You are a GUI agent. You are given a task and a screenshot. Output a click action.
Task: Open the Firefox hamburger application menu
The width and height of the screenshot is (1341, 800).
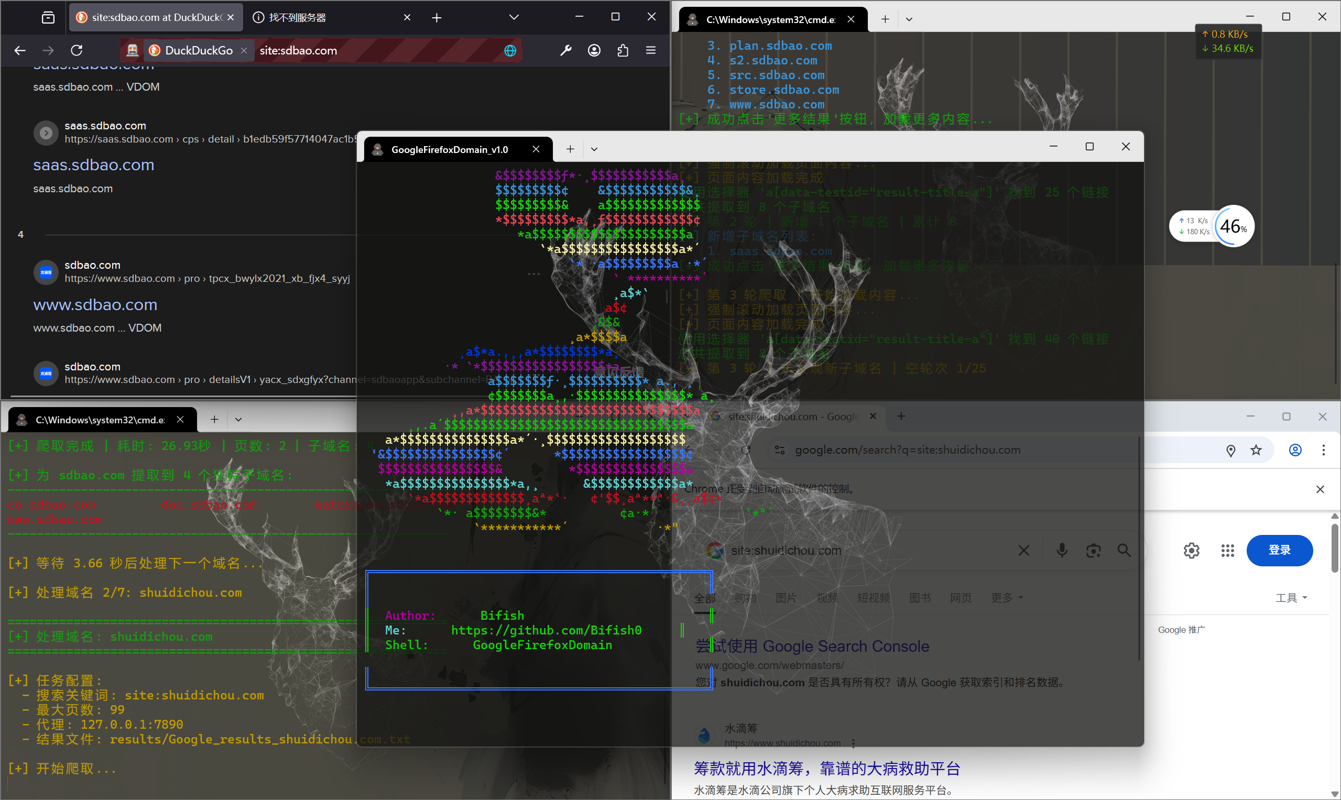(x=651, y=50)
